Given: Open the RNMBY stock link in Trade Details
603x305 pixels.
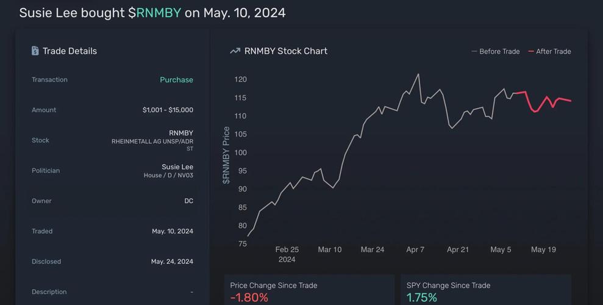Looking at the screenshot, I should point(180,133).
